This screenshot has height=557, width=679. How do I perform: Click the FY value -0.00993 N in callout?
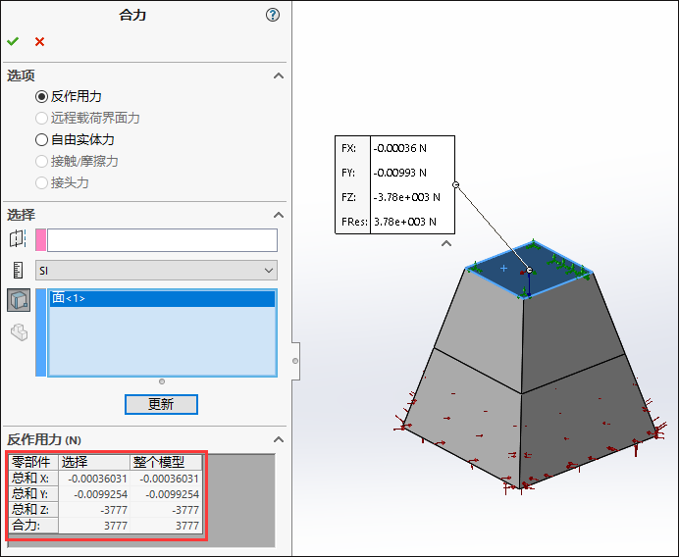tap(400, 173)
